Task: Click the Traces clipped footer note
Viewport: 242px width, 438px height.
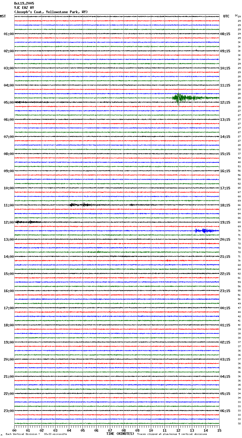Action: [x=172, y=434]
